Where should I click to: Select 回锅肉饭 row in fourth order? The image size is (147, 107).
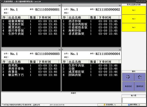(x=91, y=75)
